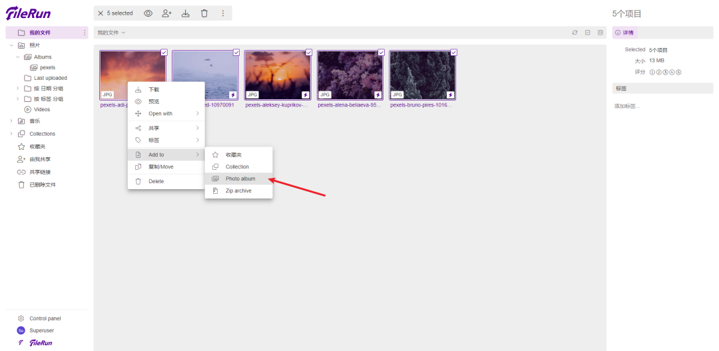Open 收藏夹 in the sidebar

point(37,147)
